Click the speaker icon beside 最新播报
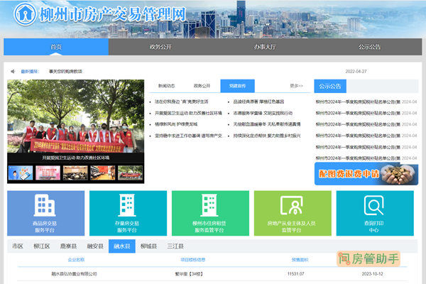 pyautogui.click(x=13, y=72)
